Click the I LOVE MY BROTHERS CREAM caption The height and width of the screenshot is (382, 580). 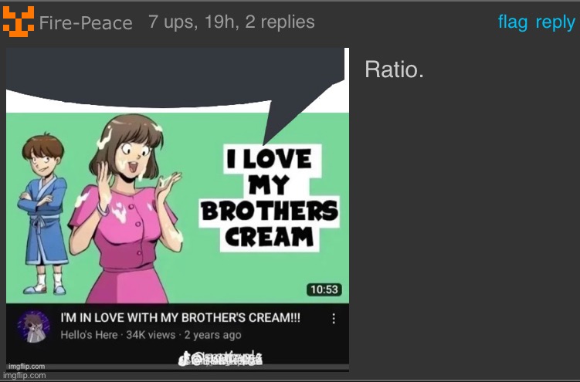269,198
